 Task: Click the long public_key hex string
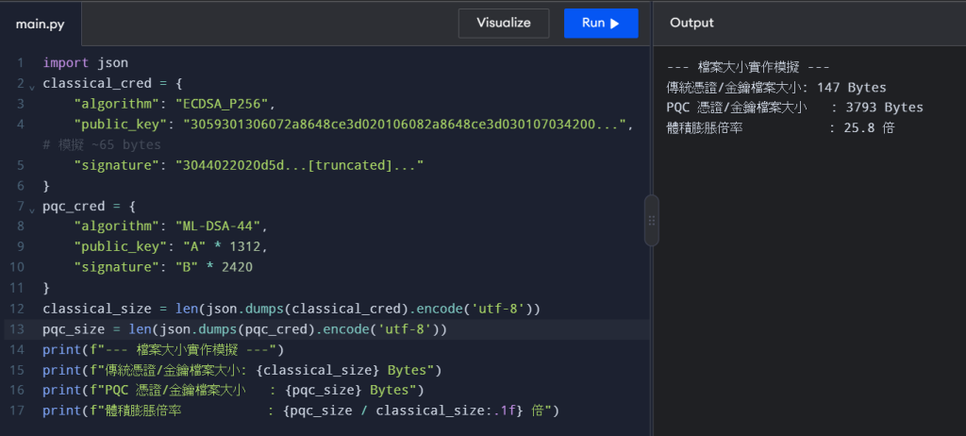pyautogui.click(x=405, y=124)
